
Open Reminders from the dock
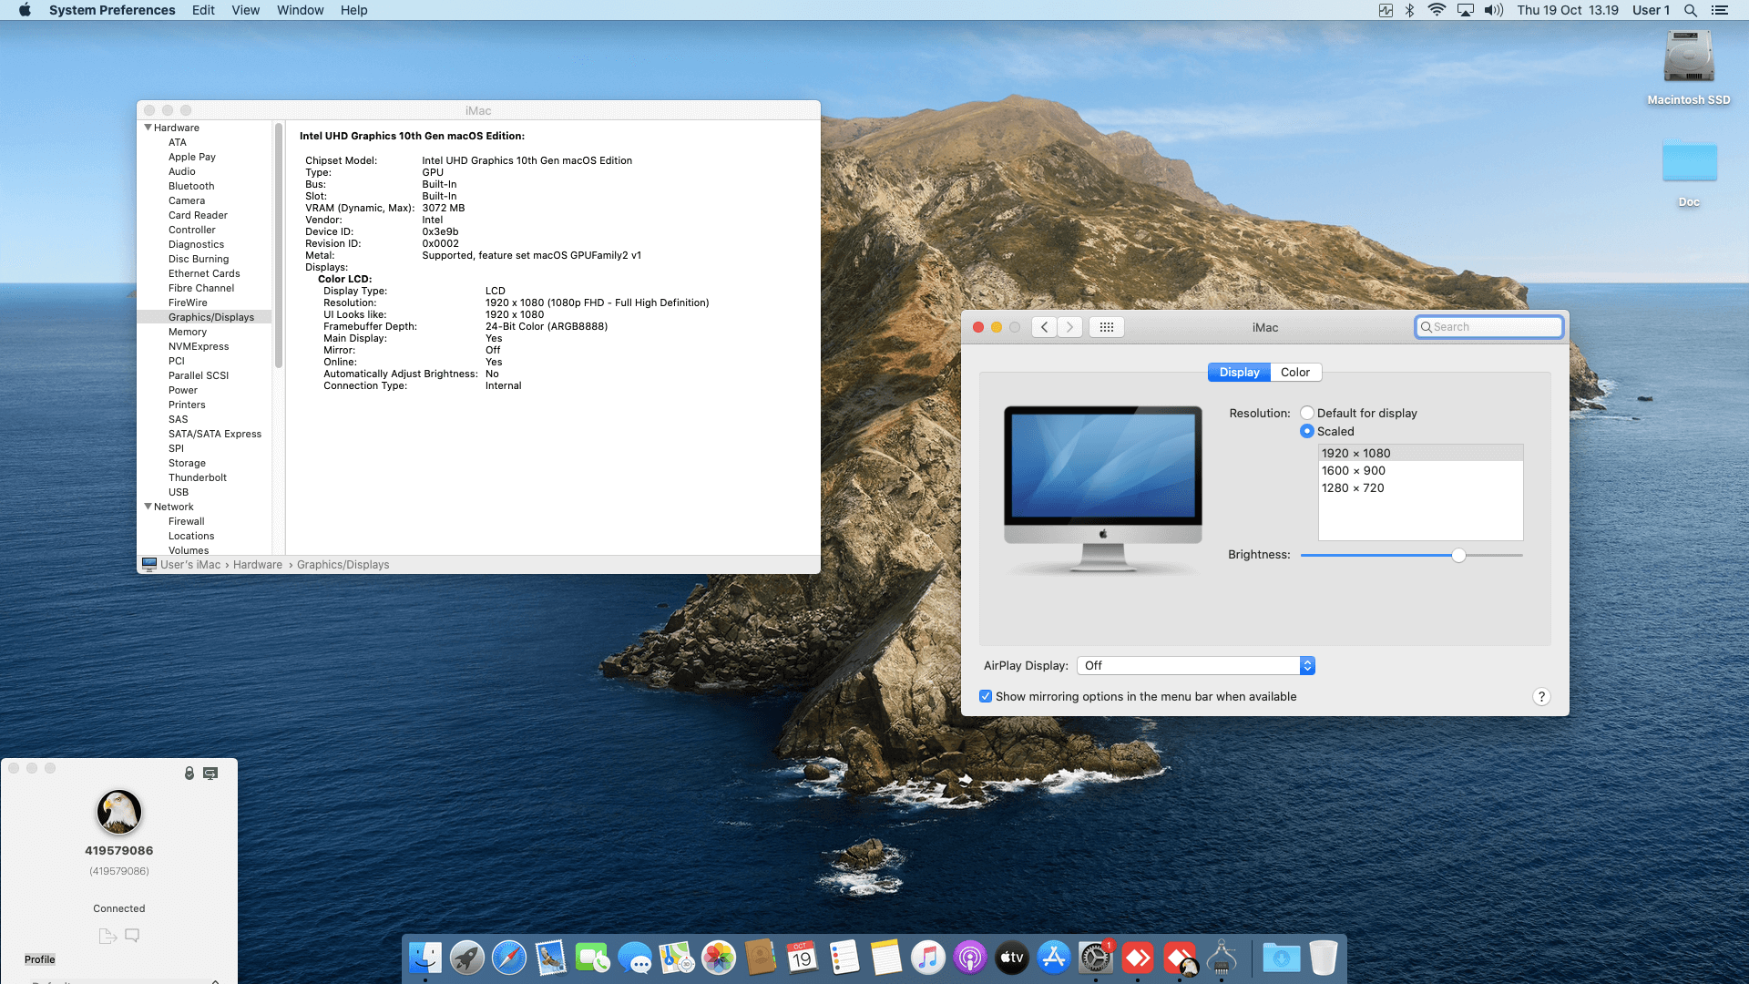click(844, 958)
